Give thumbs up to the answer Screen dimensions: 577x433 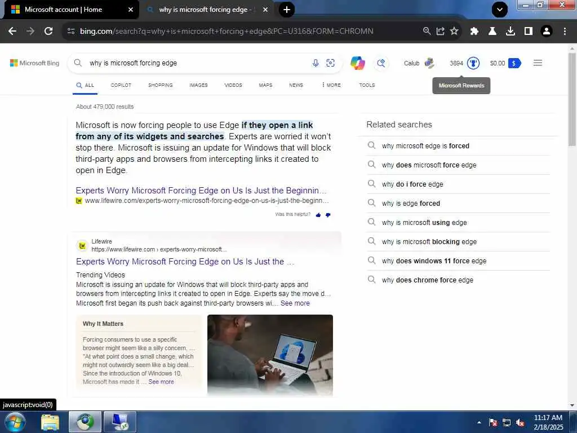[x=318, y=215]
